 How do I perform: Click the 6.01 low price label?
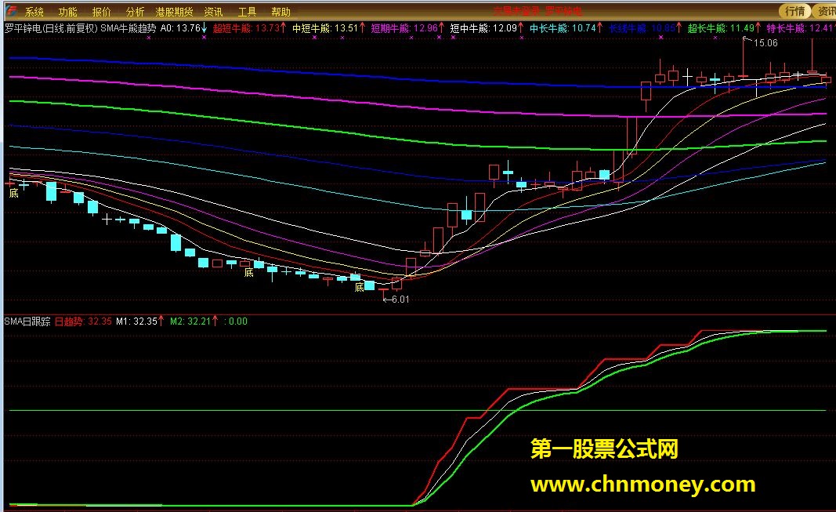point(400,300)
